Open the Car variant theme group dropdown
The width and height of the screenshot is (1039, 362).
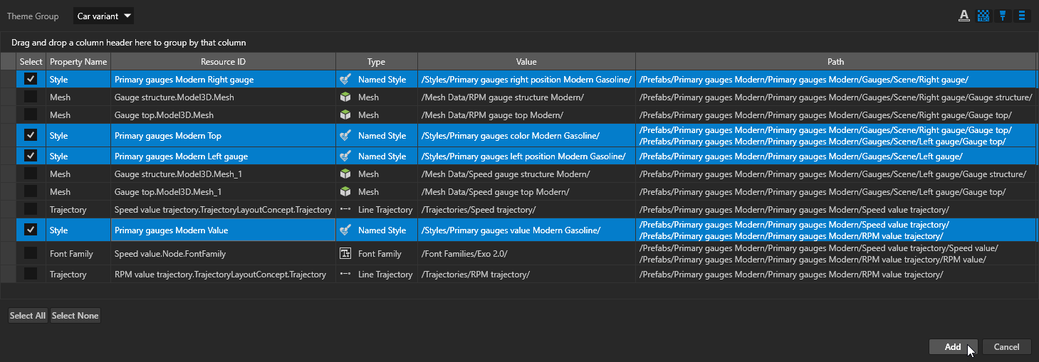[x=103, y=16]
